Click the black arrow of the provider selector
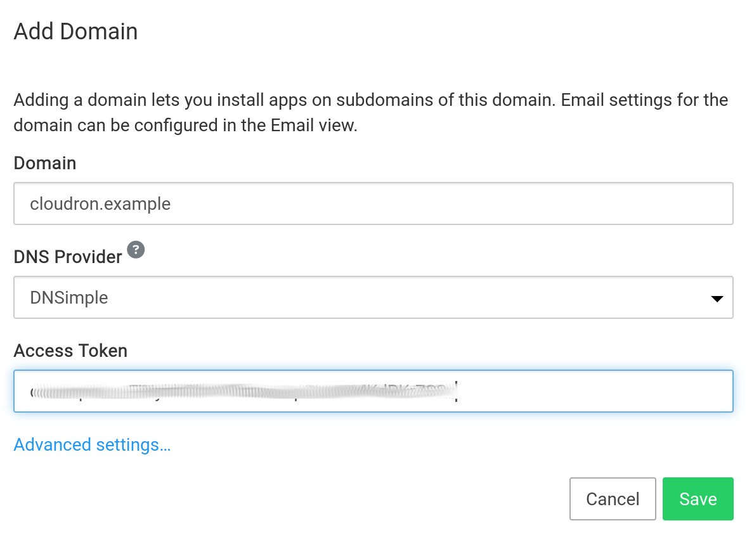747x535 pixels. point(717,299)
